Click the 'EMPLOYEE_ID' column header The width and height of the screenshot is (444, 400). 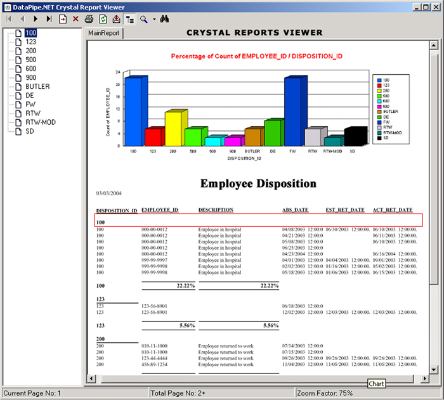coord(160,210)
